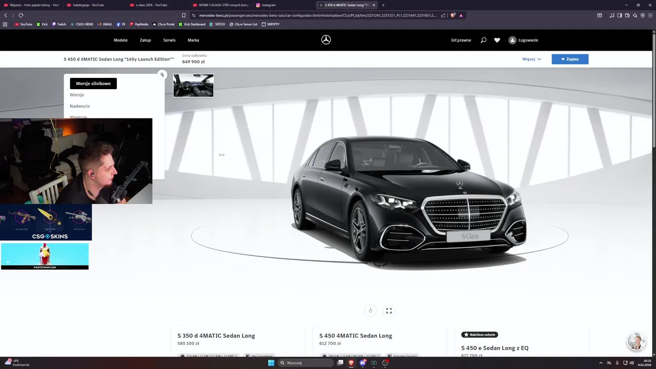Open the Twitch bookmark
Image resolution: width=656 pixels, height=369 pixels.
click(x=59, y=24)
